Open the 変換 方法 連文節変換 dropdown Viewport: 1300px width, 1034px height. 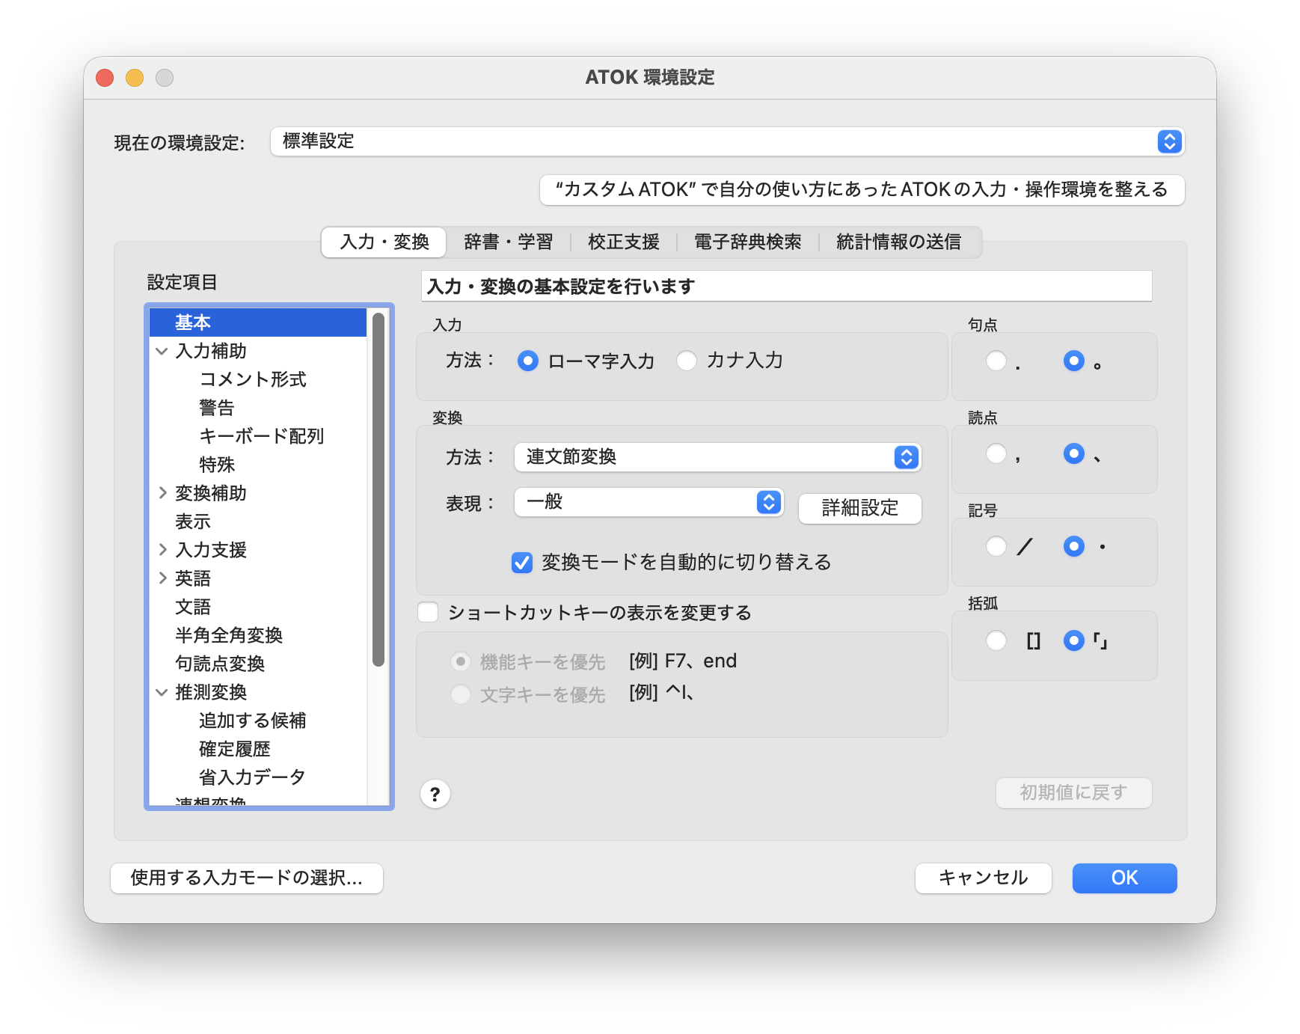(906, 457)
